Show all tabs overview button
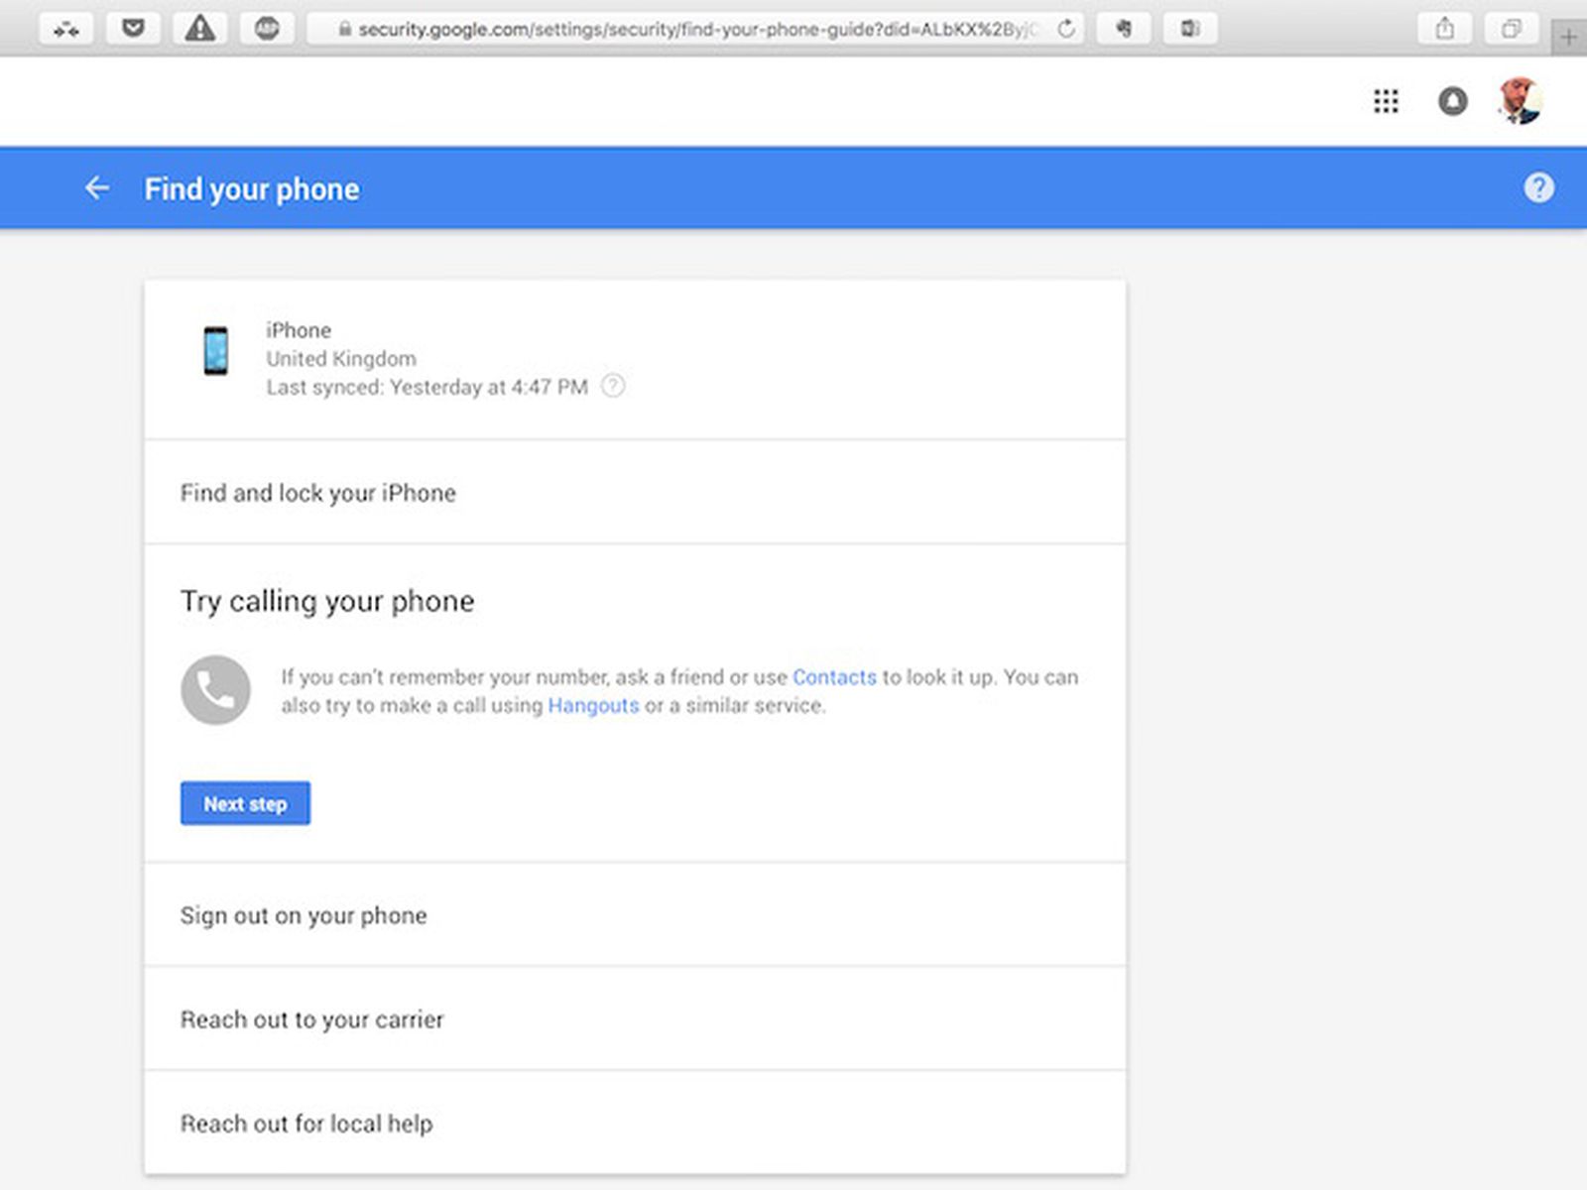Image resolution: width=1587 pixels, height=1190 pixels. click(x=1512, y=29)
